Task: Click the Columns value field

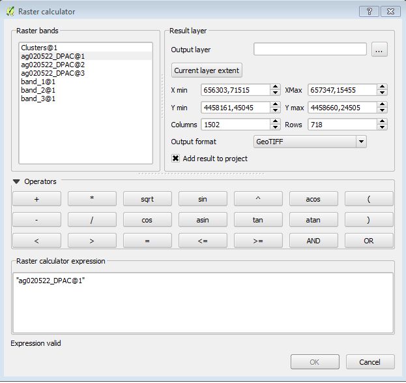Action: 236,125
